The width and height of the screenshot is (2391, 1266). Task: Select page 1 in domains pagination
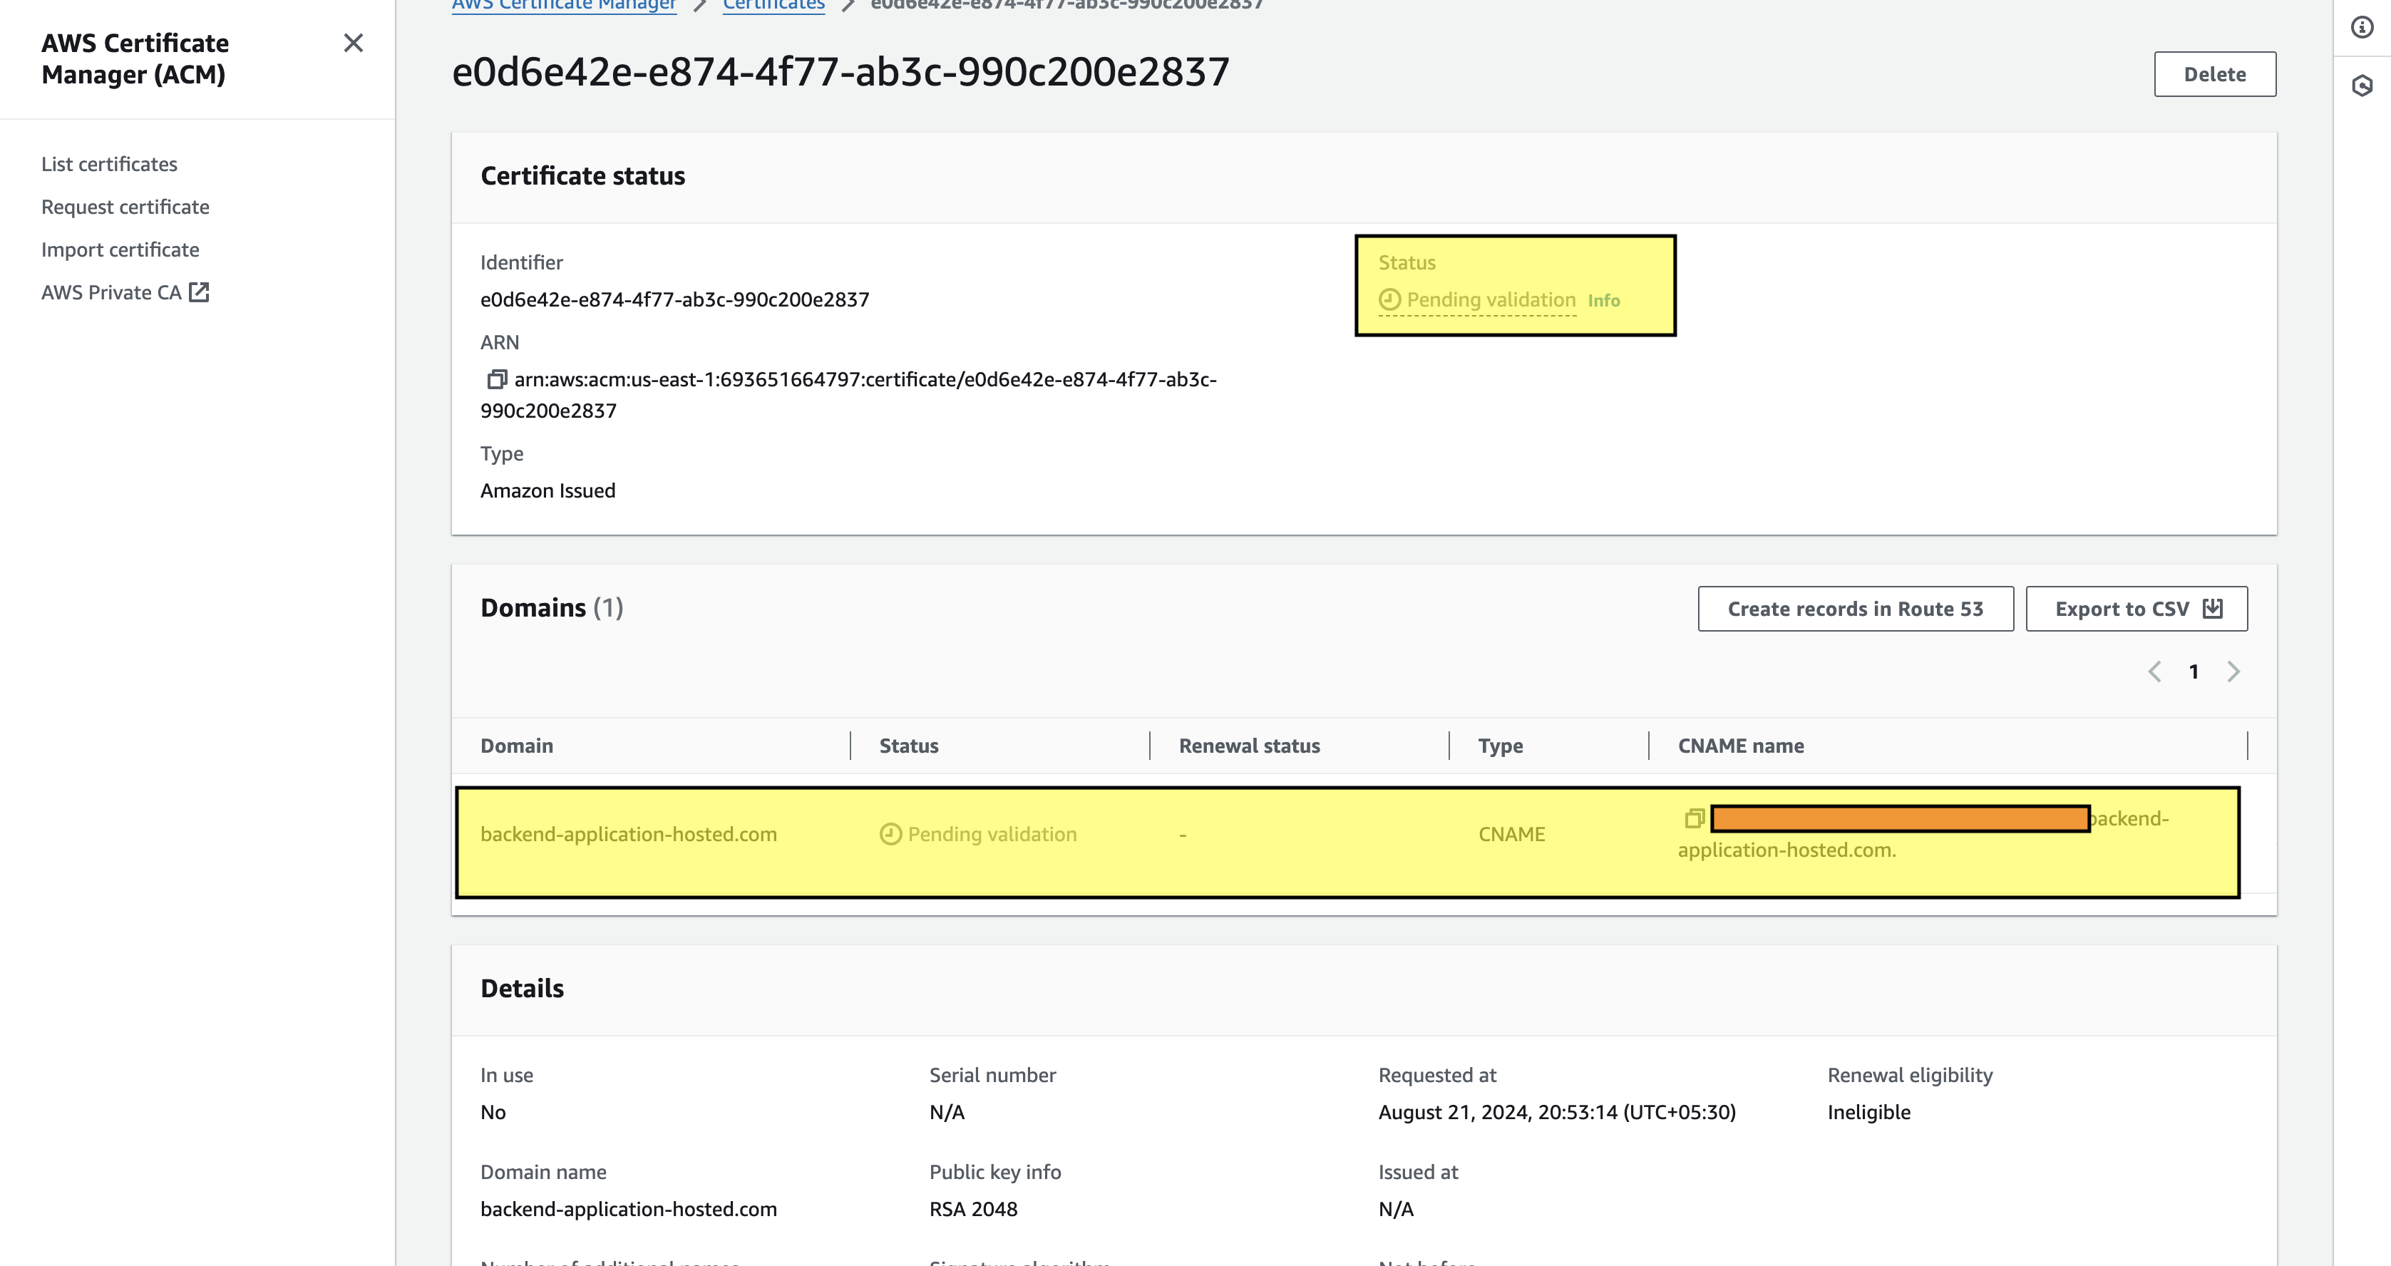(2194, 671)
